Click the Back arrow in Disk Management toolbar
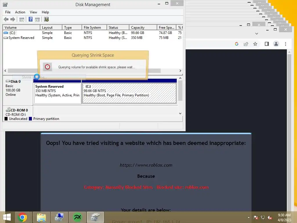This screenshot has width=297, height=223. point(6,19)
